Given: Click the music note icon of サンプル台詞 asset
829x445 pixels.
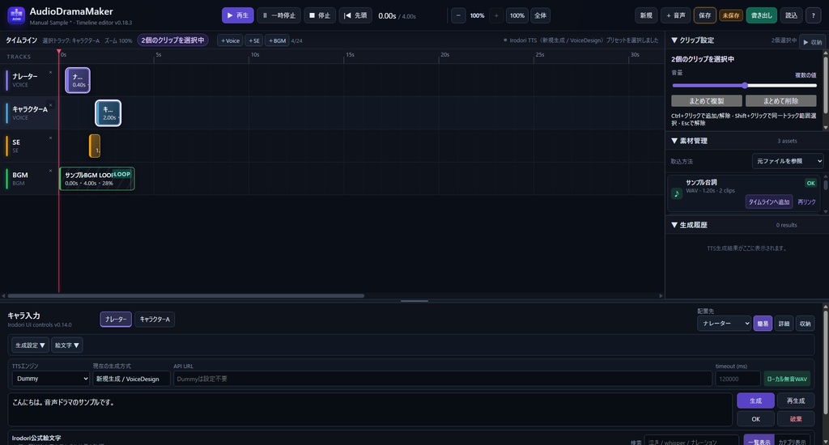Looking at the screenshot, I should coord(677,193).
